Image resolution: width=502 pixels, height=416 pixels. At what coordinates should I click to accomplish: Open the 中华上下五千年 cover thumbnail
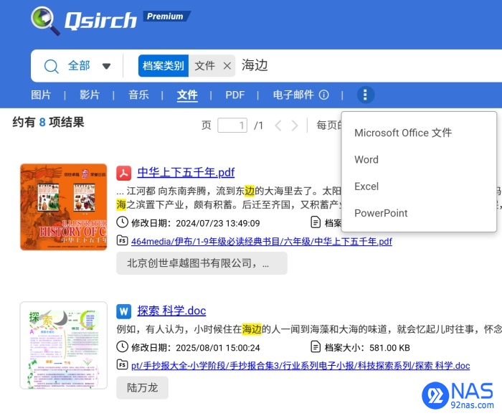click(x=63, y=207)
